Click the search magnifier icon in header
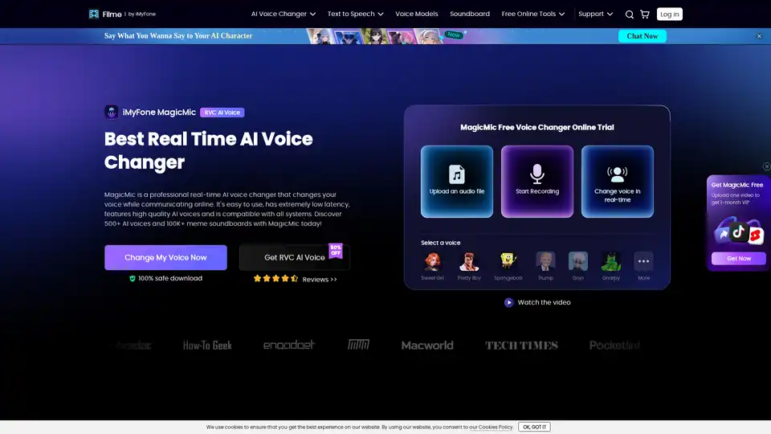Image resolution: width=771 pixels, height=434 pixels. coord(630,14)
